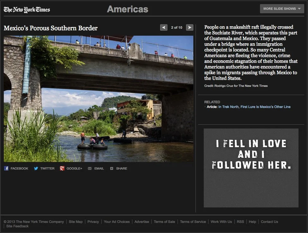Click The New York Times logo

pos(27,9)
